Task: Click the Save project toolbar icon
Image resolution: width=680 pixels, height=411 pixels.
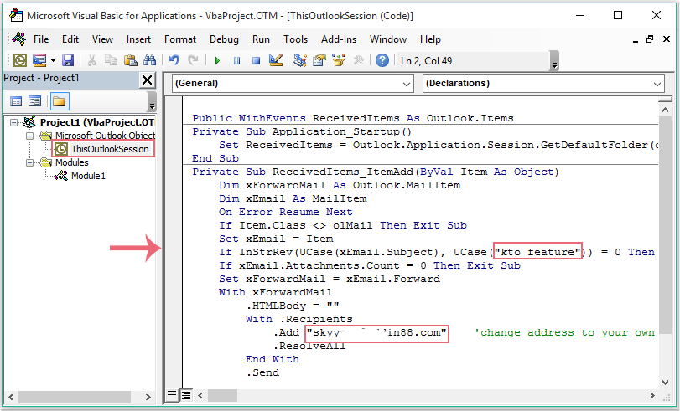Action: coord(68,60)
